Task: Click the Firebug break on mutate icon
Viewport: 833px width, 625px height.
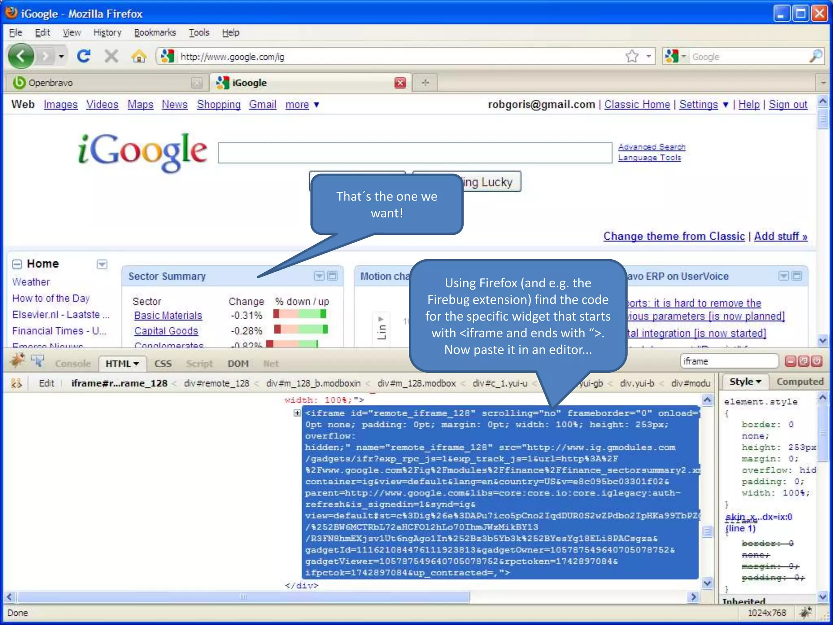Action: pyautogui.click(x=16, y=383)
